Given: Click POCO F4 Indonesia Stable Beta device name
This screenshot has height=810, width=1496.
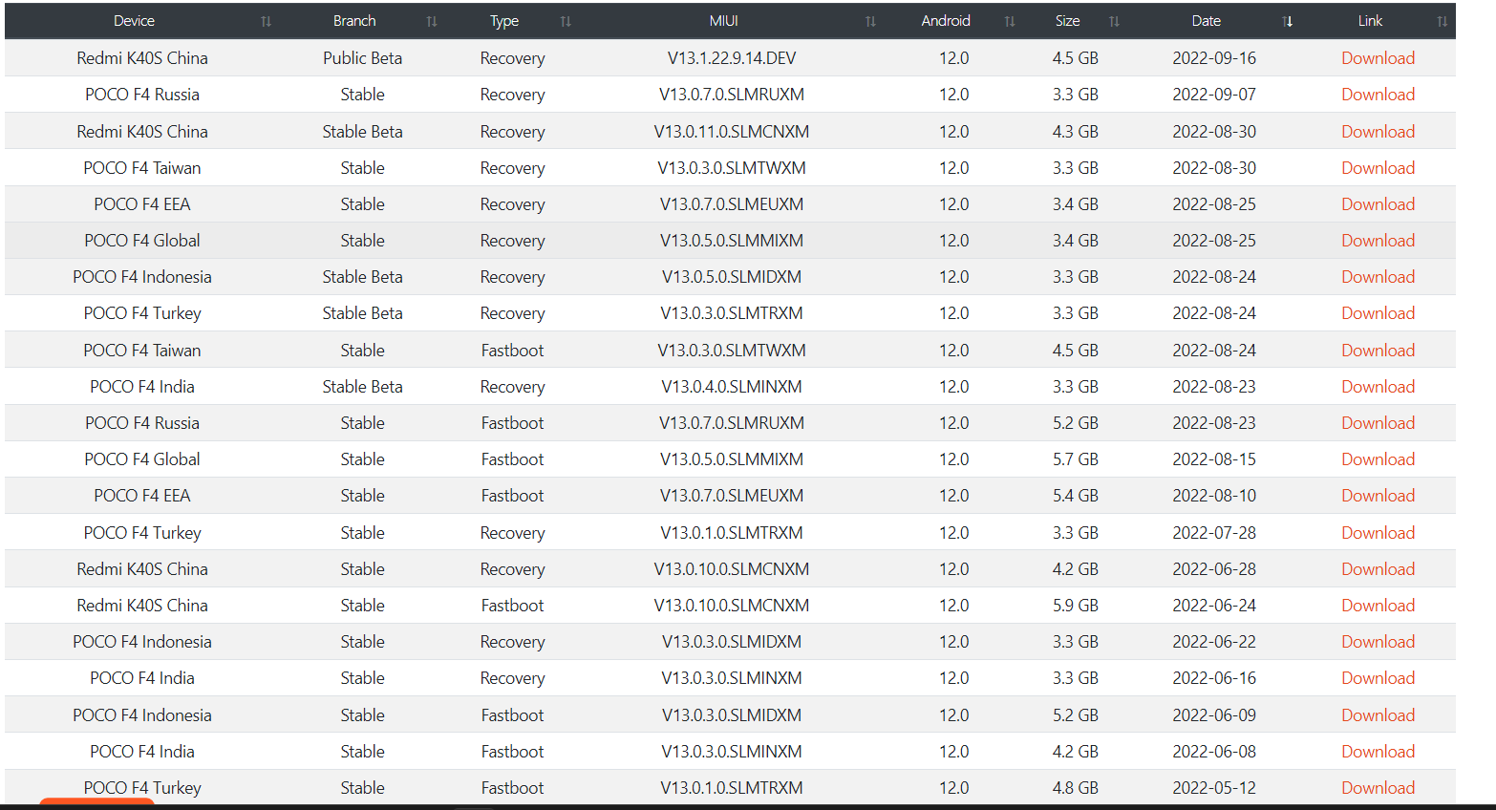Looking at the screenshot, I should click(142, 277).
